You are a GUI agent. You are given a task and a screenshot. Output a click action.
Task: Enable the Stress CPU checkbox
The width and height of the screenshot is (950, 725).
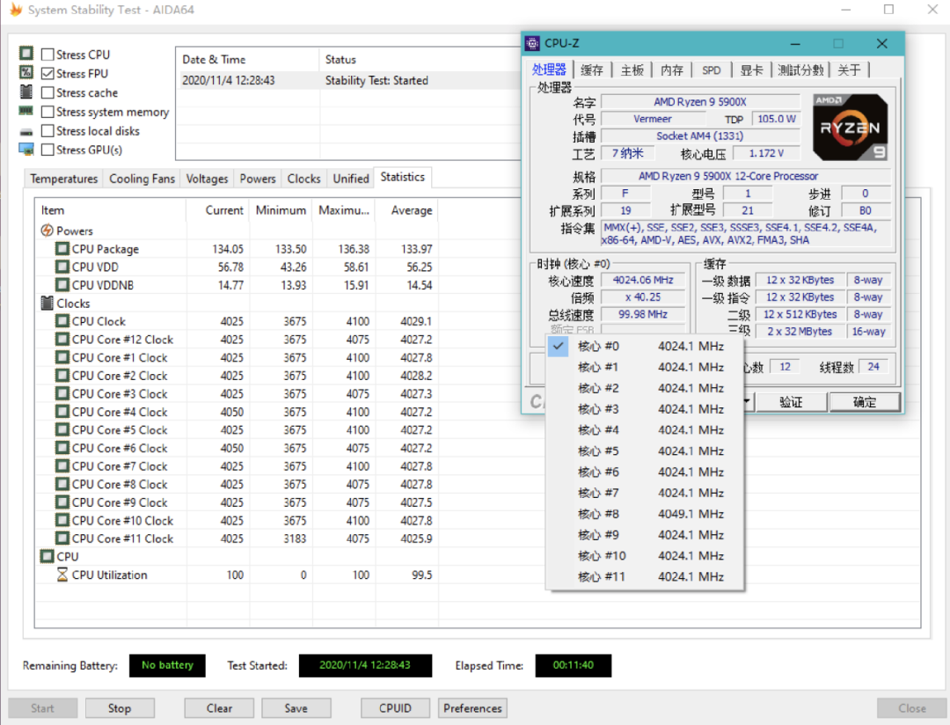[x=47, y=55]
